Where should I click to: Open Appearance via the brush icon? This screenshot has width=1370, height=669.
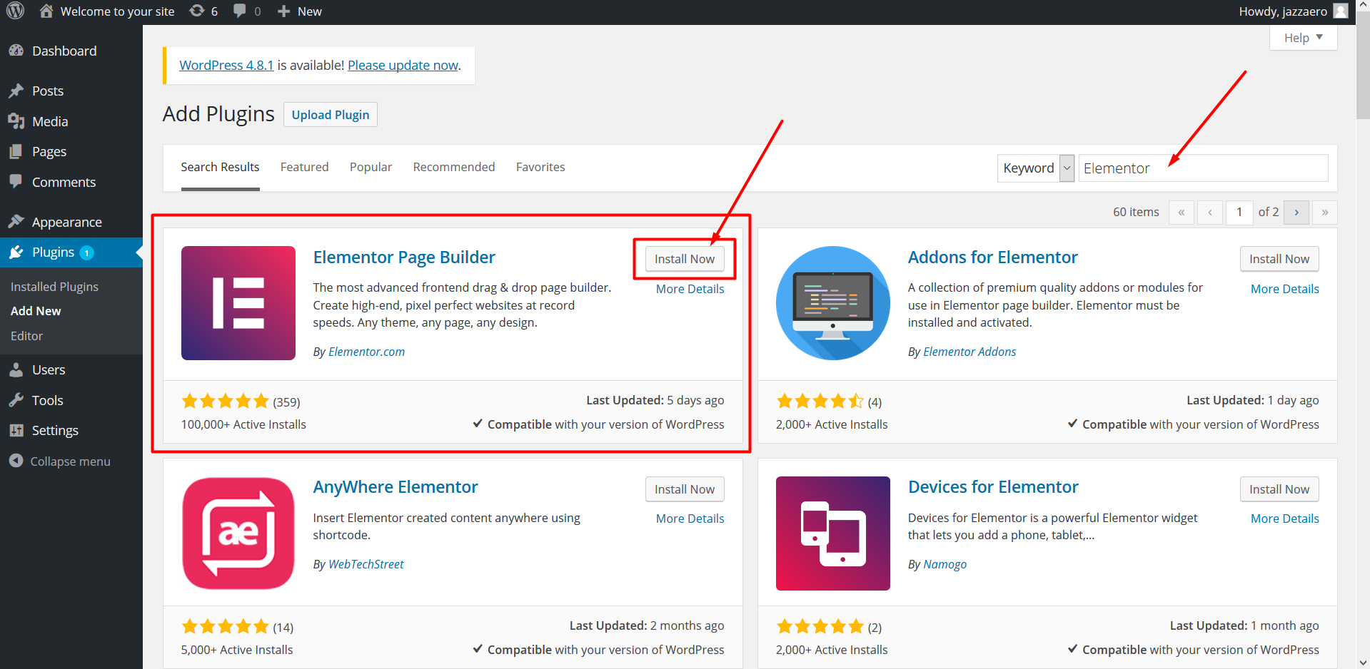[x=16, y=221]
